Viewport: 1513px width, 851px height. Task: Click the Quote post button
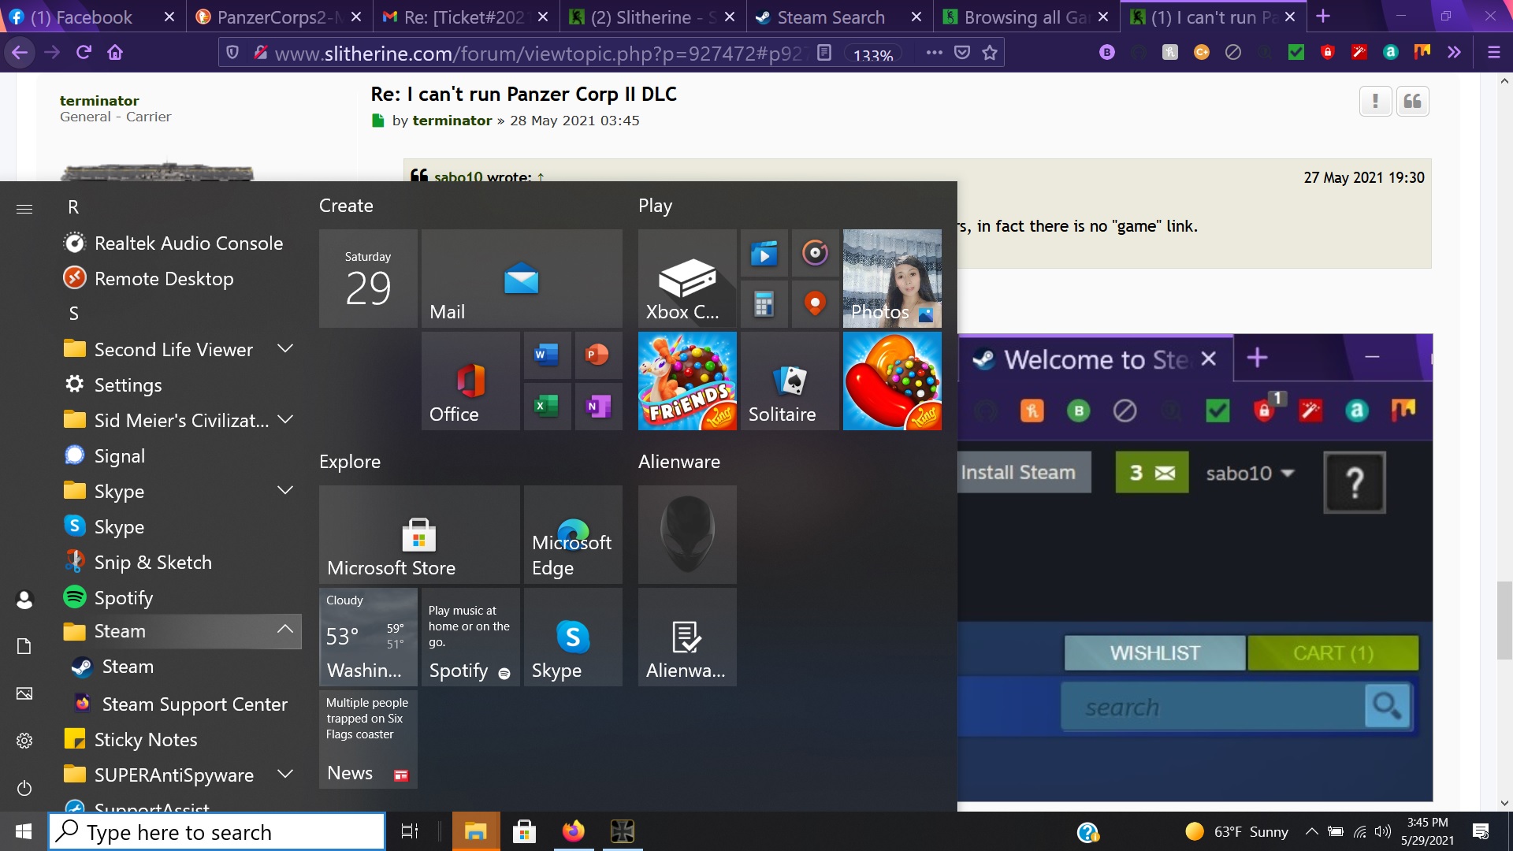(x=1412, y=101)
